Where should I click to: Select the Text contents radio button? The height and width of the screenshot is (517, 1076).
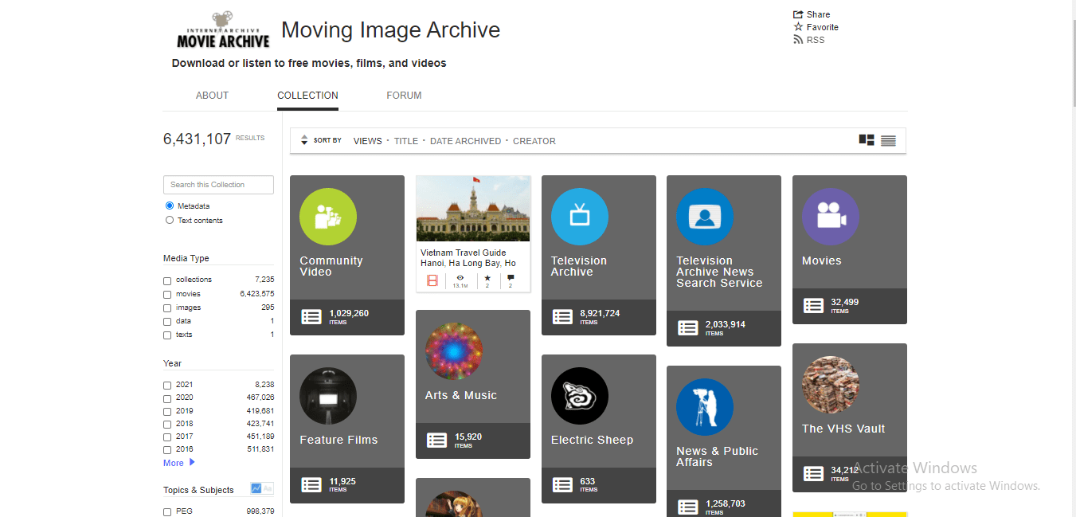click(x=170, y=220)
